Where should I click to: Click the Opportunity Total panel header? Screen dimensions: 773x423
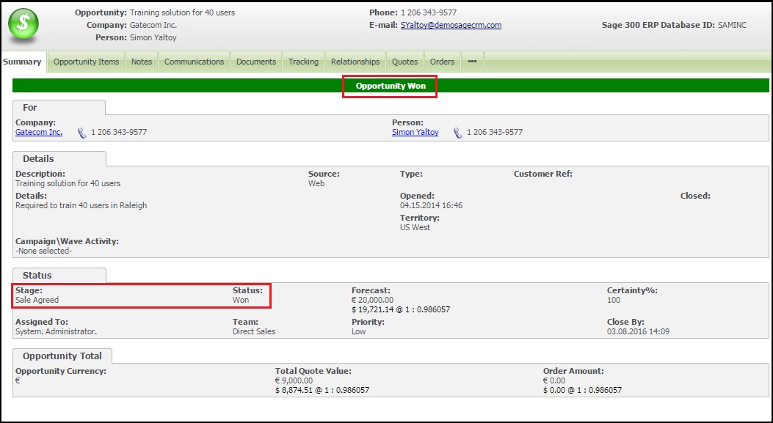click(62, 356)
